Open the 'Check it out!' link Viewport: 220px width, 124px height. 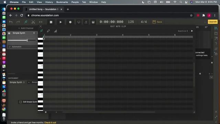click(x=50, y=123)
